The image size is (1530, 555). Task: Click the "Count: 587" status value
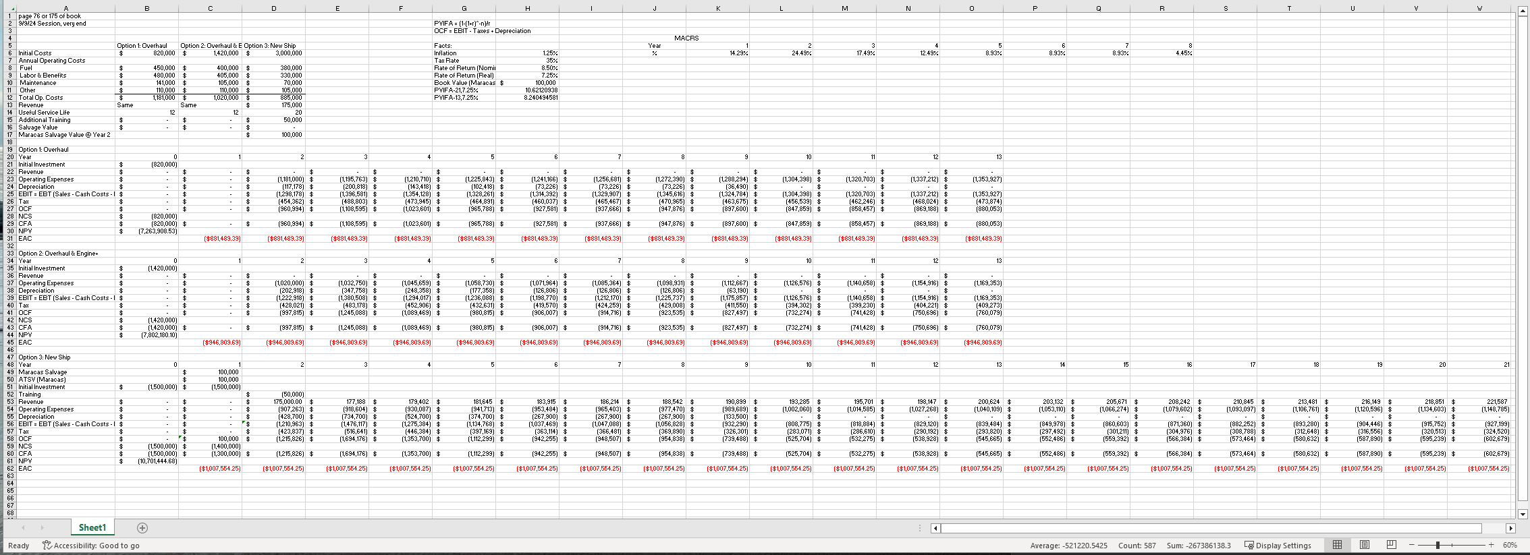click(x=1137, y=545)
